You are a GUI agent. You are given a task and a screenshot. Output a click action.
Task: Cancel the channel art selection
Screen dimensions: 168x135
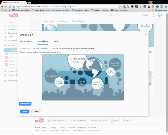point(36,111)
